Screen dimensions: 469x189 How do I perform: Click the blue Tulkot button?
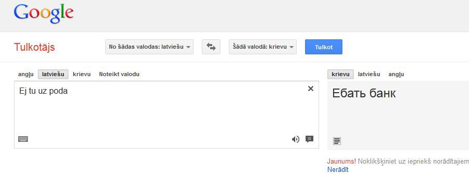tap(324, 47)
